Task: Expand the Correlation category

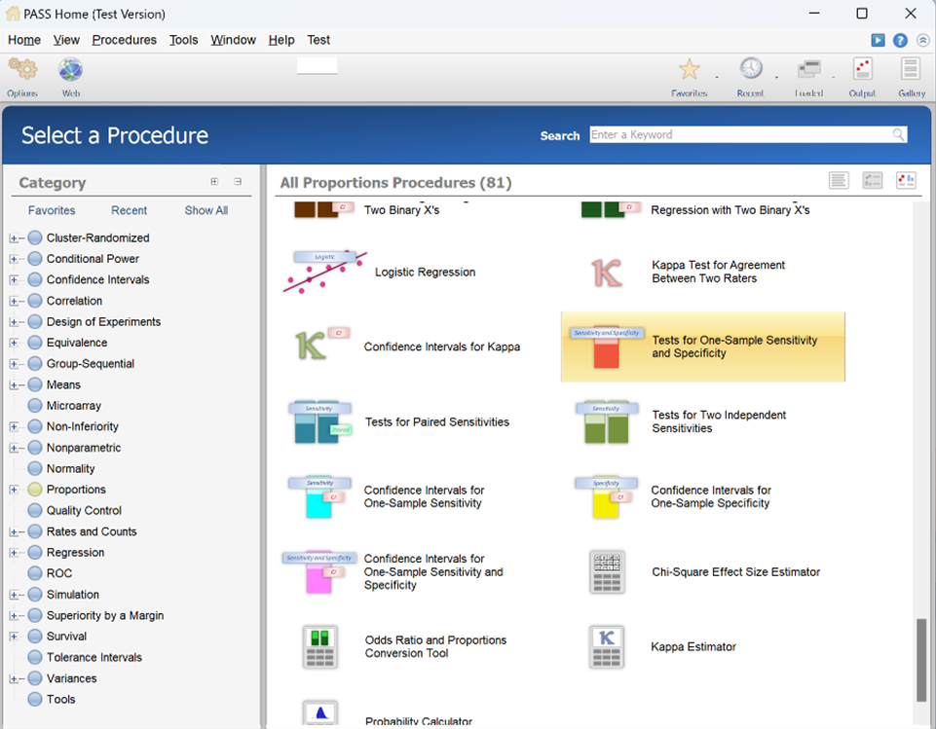Action: coord(14,302)
